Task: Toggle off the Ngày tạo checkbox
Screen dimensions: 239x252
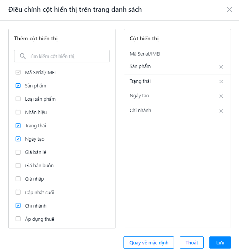Action: pyautogui.click(x=18, y=139)
